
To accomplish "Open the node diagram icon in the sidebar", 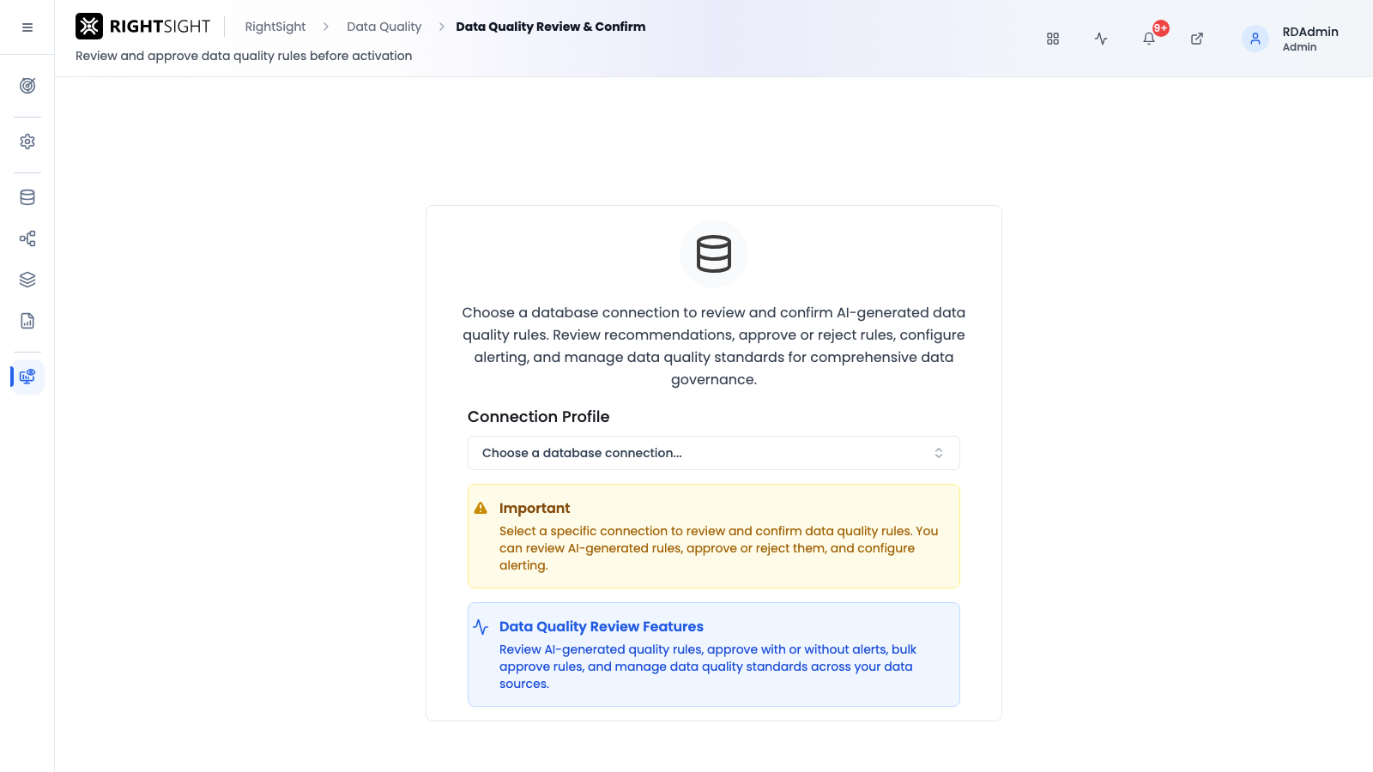I will coord(27,238).
